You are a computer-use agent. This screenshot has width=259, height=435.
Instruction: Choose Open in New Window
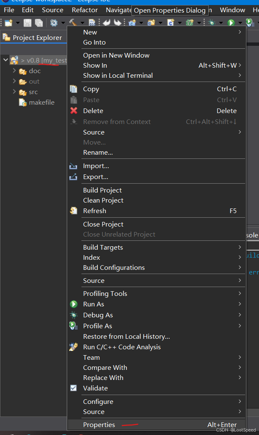click(157, 55)
